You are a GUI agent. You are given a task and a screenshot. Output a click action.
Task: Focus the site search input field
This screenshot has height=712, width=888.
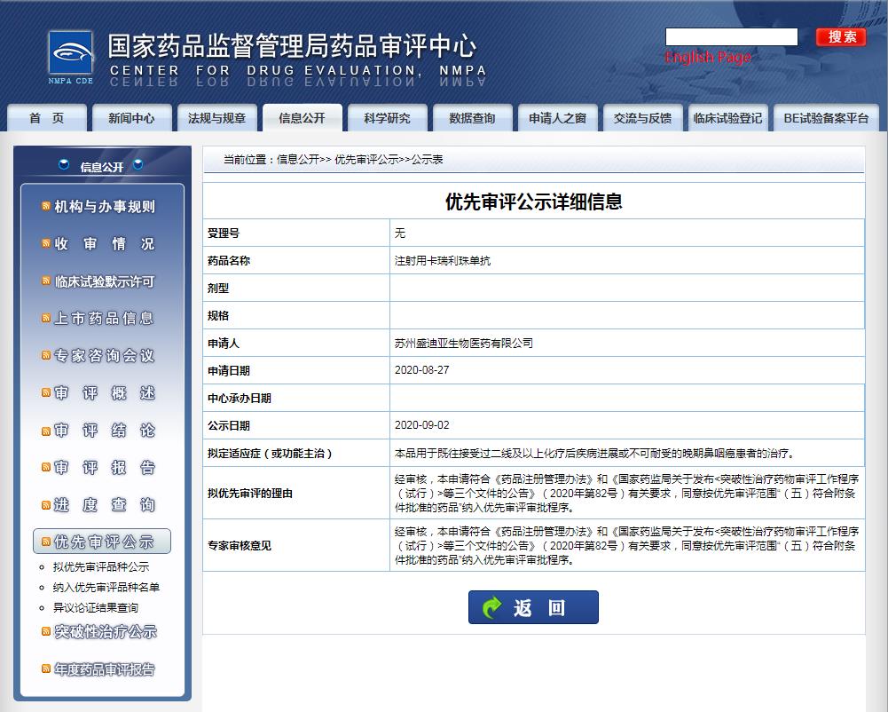[x=731, y=37]
